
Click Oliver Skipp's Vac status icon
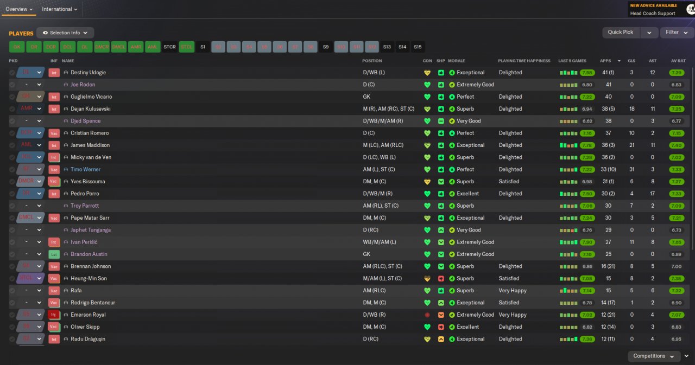click(x=54, y=327)
